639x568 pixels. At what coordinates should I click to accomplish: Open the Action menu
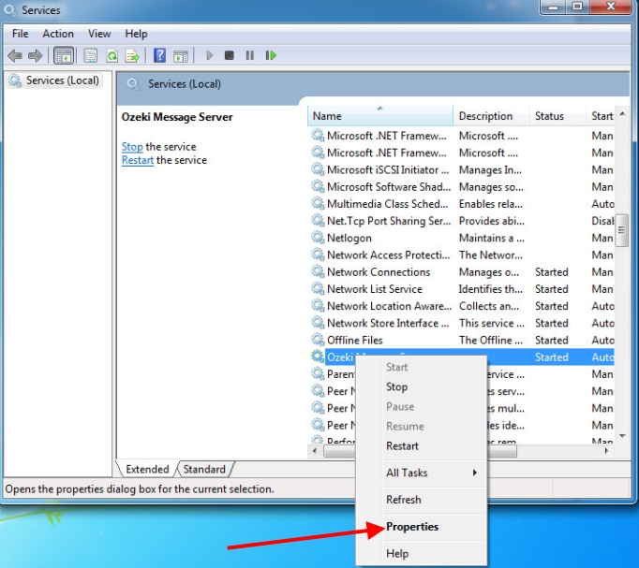pyautogui.click(x=58, y=34)
